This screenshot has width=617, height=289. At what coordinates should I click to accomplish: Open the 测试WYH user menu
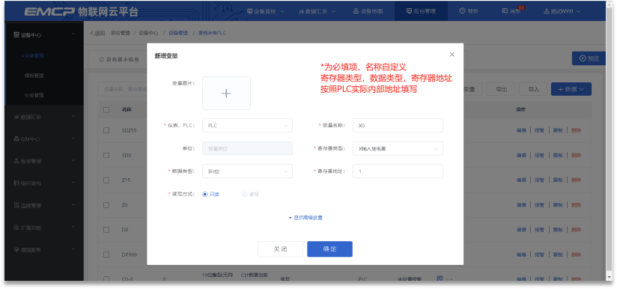point(562,11)
